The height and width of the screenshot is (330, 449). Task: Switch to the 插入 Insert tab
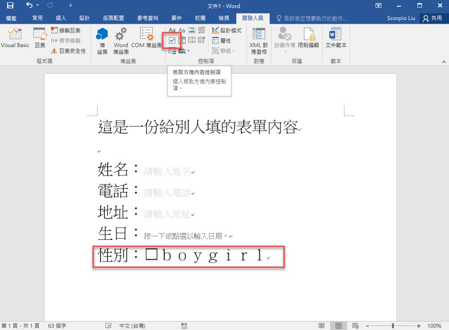[61, 18]
